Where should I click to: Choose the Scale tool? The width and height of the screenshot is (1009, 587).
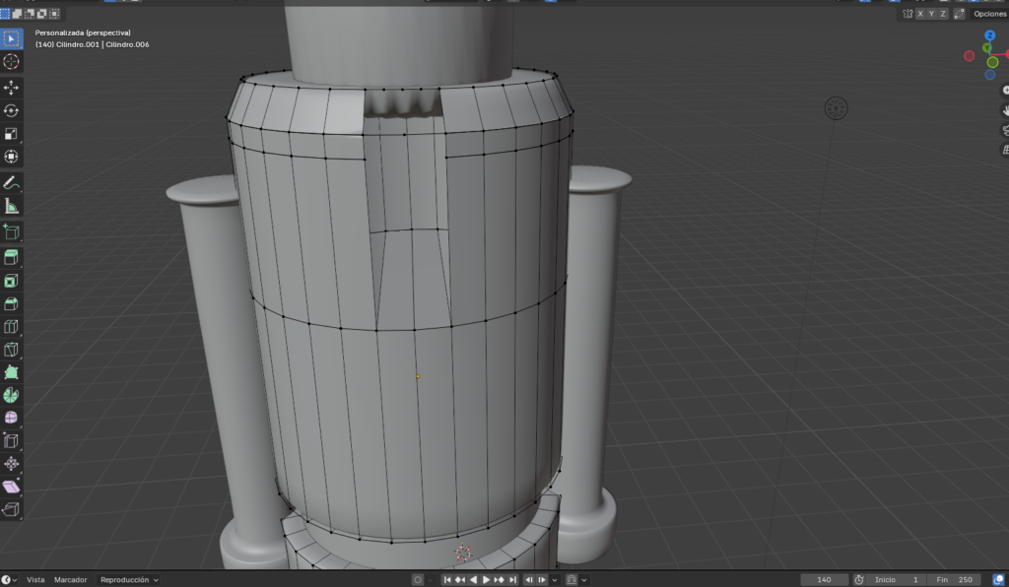12,134
